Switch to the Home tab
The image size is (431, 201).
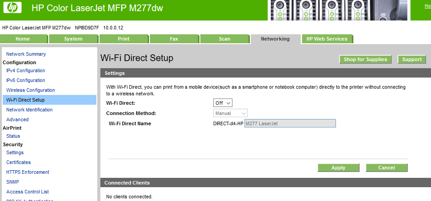tap(23, 39)
